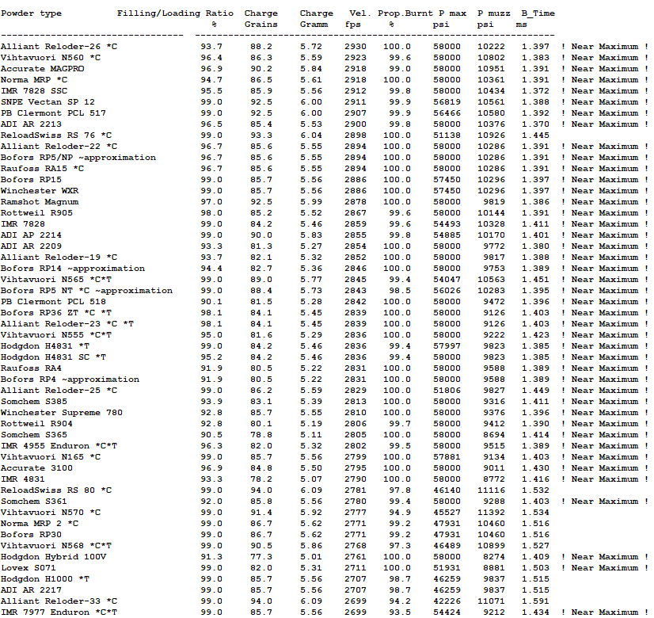Select the "Hodgdon Hybrid 100V" powder name
The image size is (654, 618).
(53, 557)
